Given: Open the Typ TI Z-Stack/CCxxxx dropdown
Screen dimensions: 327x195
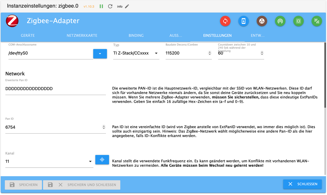Looking at the screenshot, I should click(136, 53).
